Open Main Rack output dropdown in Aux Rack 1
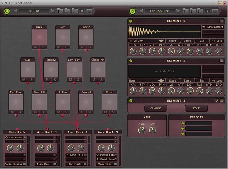228x169 pixels. [x=46, y=164]
